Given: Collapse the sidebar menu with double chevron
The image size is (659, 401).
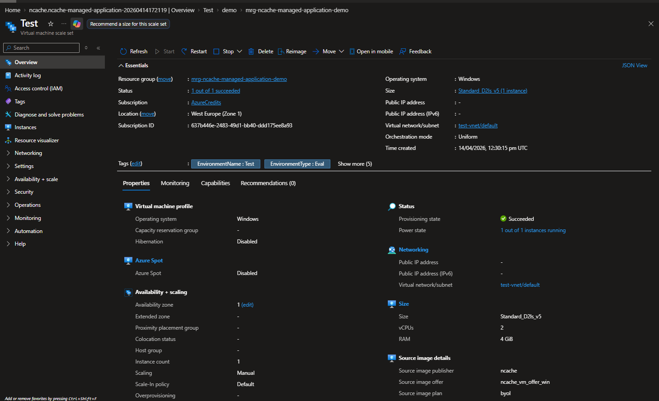Looking at the screenshot, I should point(98,48).
